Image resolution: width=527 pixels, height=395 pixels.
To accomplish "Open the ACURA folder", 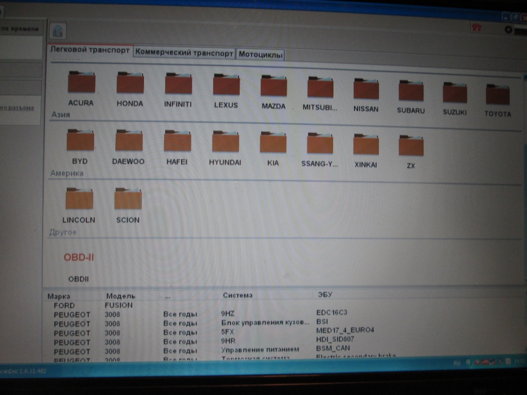I will pos(81,88).
